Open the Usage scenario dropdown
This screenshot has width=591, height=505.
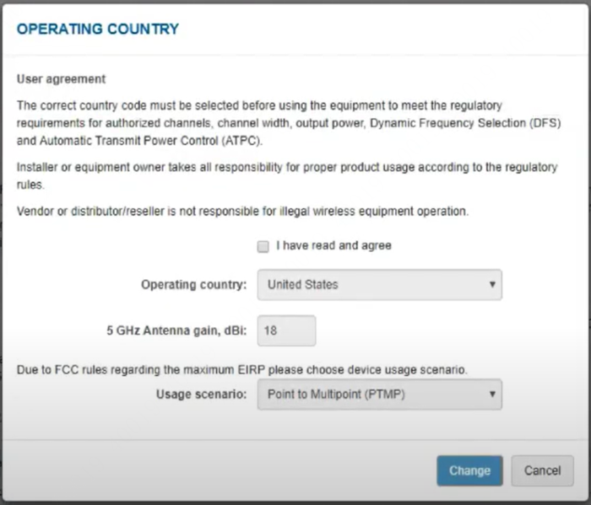tap(379, 394)
